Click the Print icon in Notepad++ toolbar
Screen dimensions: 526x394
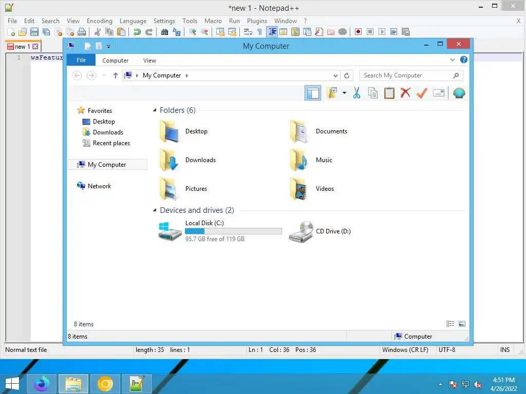pos(82,32)
